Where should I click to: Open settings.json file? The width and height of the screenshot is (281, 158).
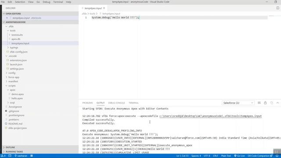17,69
